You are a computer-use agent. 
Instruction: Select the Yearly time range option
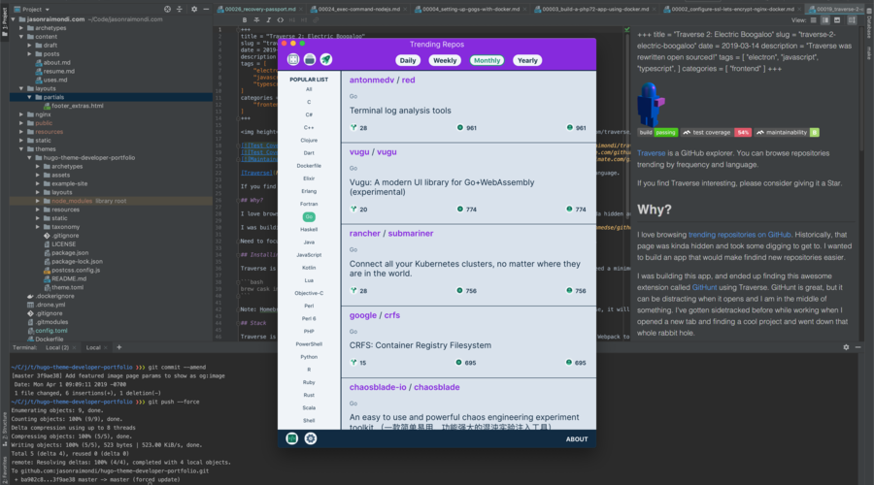527,60
